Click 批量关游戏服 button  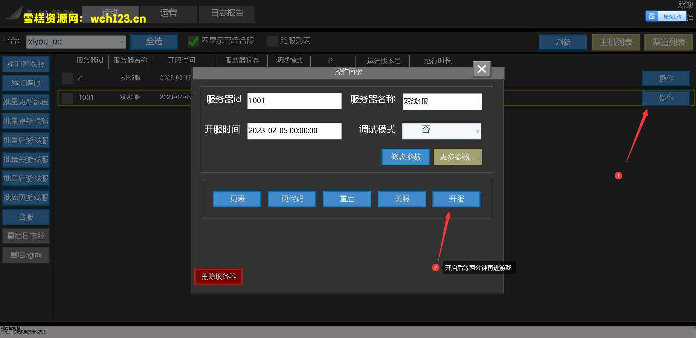[x=26, y=159]
